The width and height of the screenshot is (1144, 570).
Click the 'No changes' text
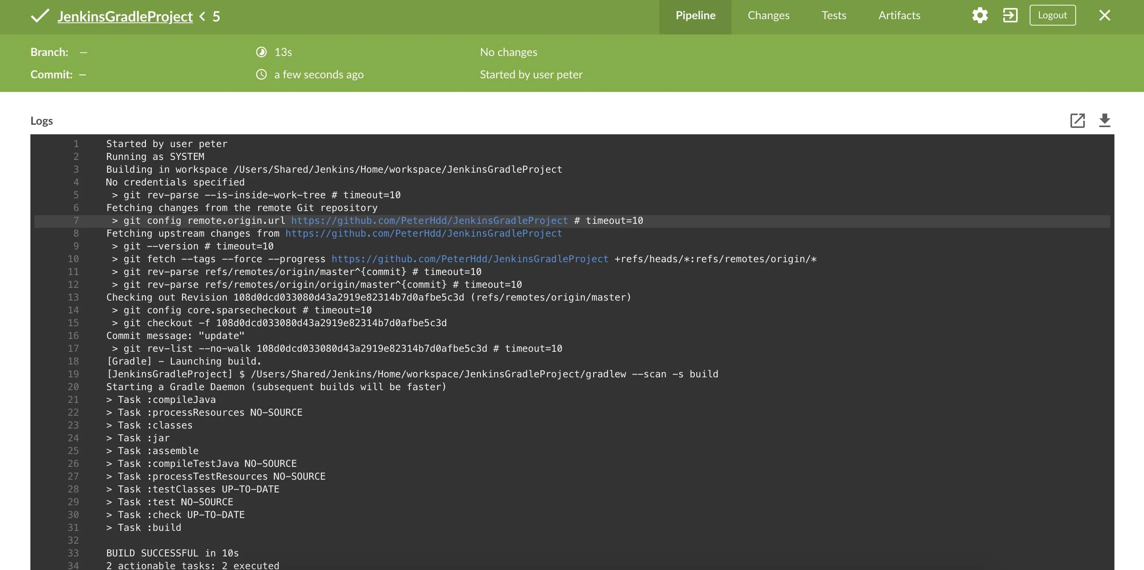(508, 52)
